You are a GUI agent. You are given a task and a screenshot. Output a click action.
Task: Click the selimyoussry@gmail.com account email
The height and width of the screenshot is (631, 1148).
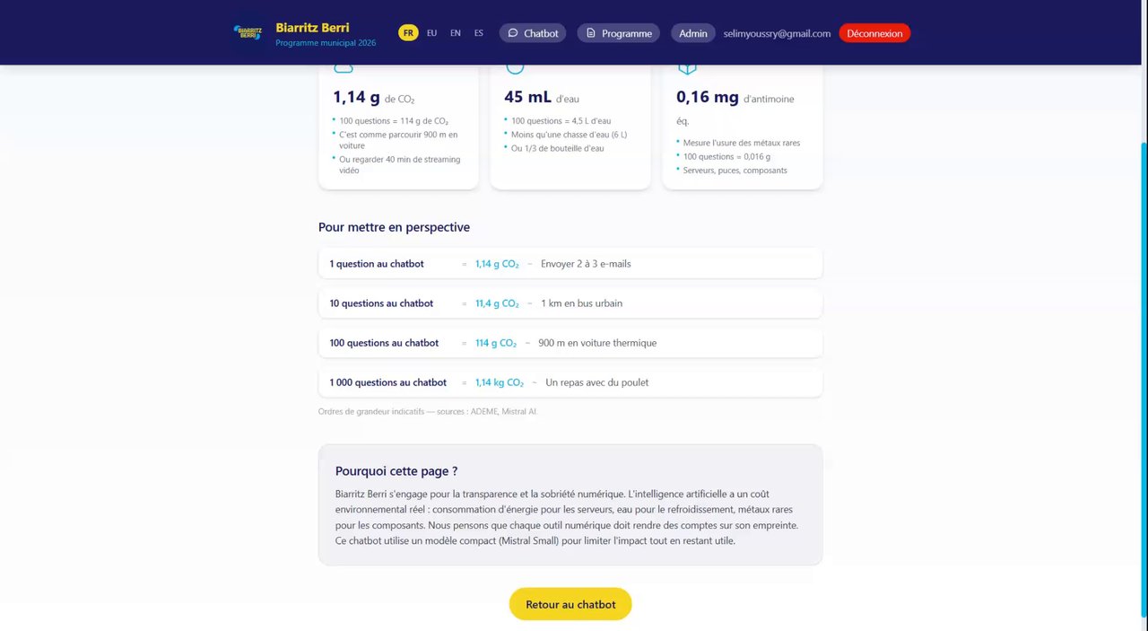[777, 33]
